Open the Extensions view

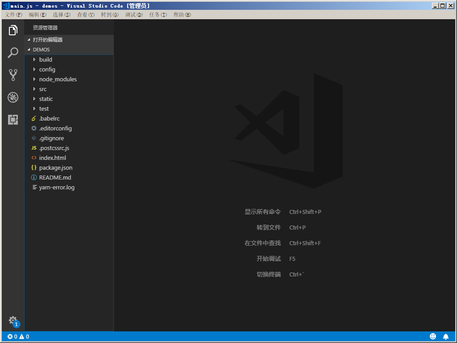[x=13, y=120]
